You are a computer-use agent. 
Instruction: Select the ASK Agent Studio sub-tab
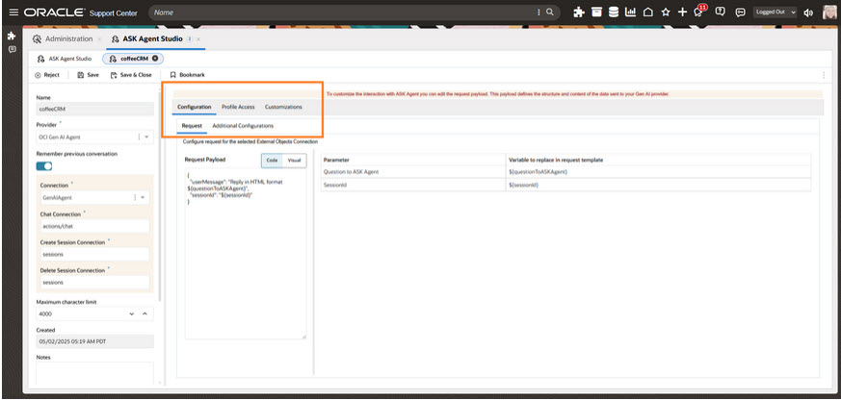click(65, 59)
